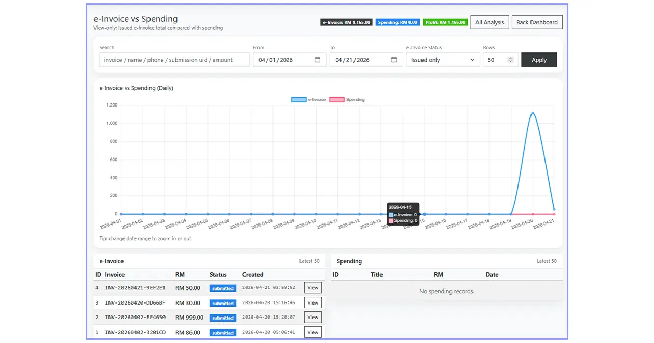Screen dimensions: 654x343
Task: Click the Spending: RM 0.00 badge
Action: point(398,22)
